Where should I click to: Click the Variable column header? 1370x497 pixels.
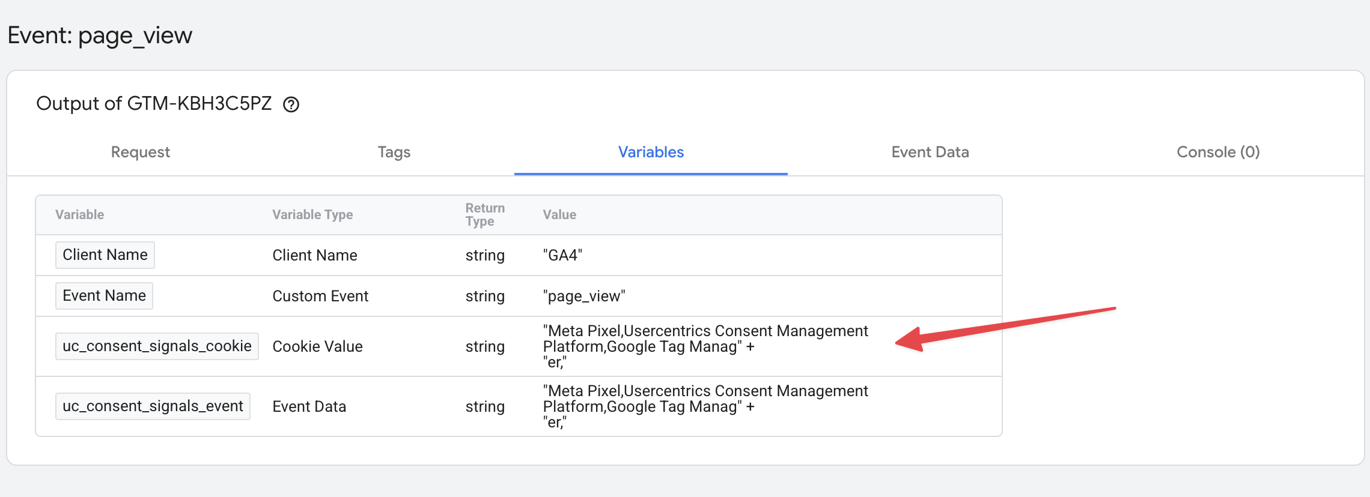pos(79,214)
